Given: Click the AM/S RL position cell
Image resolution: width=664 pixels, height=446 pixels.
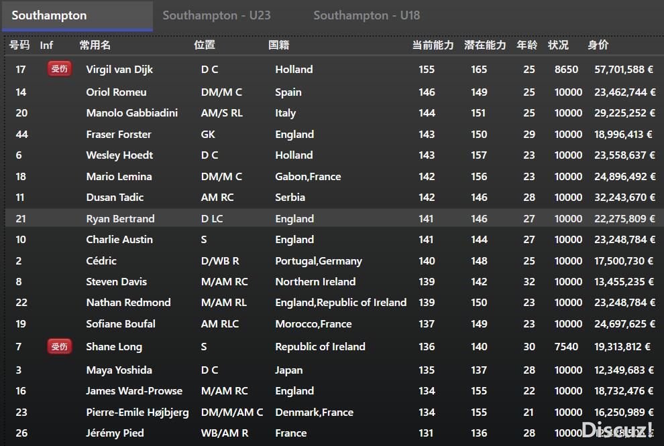Looking at the screenshot, I should point(222,113).
